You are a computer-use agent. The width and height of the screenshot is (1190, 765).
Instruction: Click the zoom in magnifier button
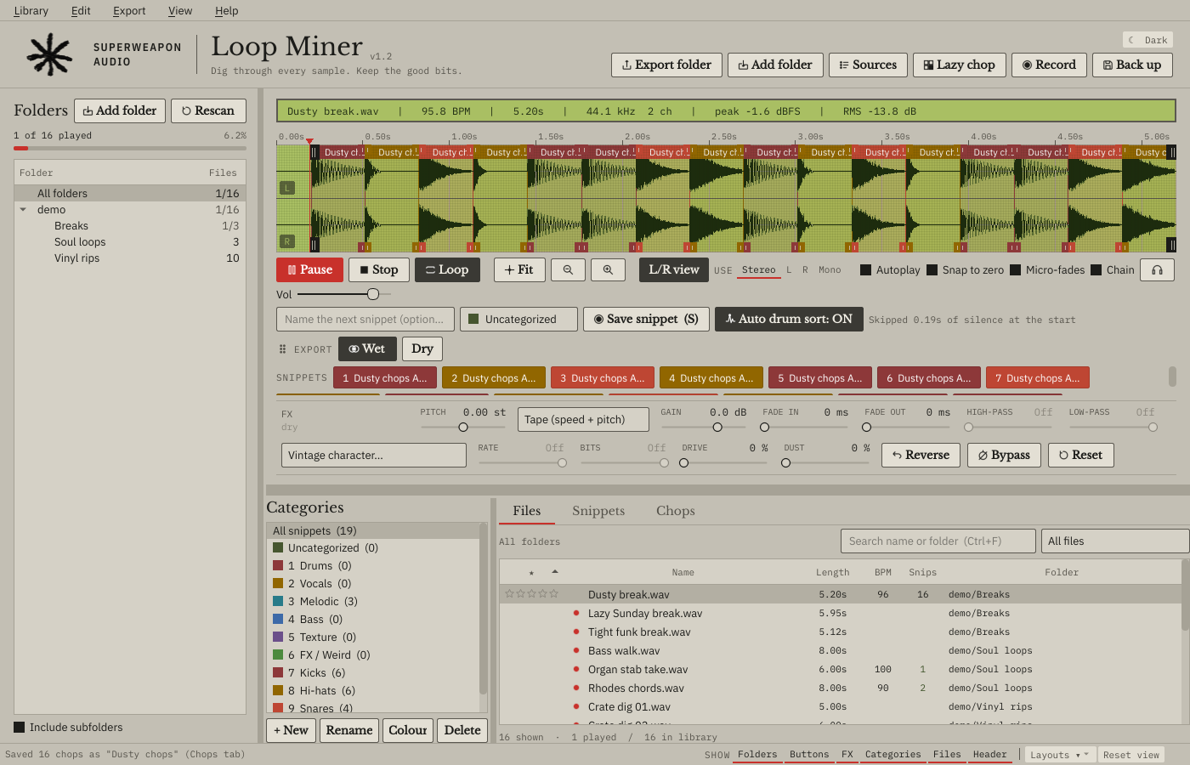point(608,270)
